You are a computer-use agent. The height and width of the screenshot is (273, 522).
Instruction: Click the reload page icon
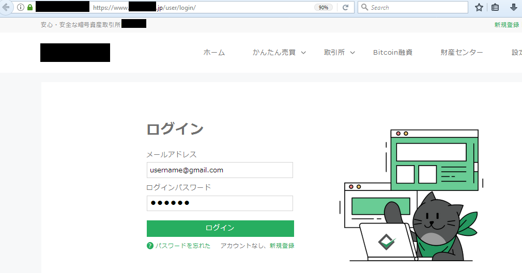345,8
